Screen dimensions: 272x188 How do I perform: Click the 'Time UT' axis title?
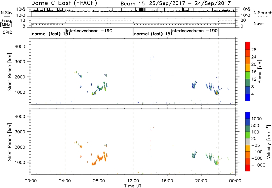tap(133, 186)
